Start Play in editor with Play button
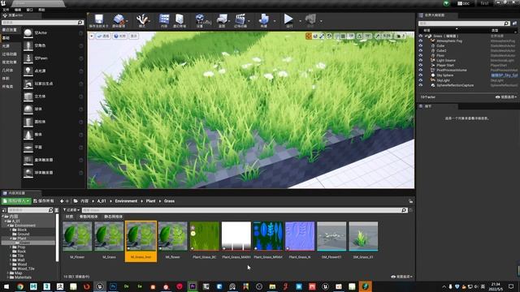This screenshot has height=292, width=520. coord(288,19)
